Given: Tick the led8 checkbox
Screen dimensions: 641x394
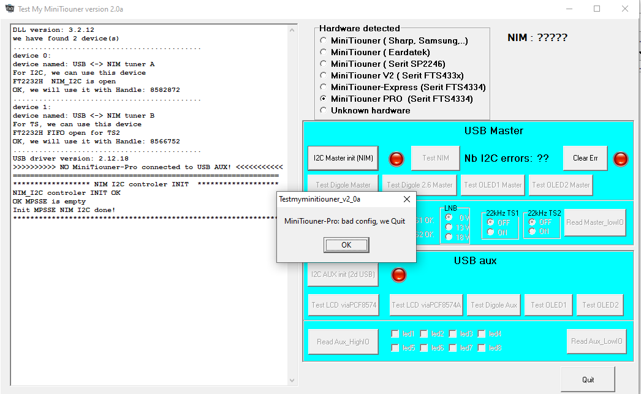Looking at the screenshot, I should pyautogui.click(x=482, y=348).
